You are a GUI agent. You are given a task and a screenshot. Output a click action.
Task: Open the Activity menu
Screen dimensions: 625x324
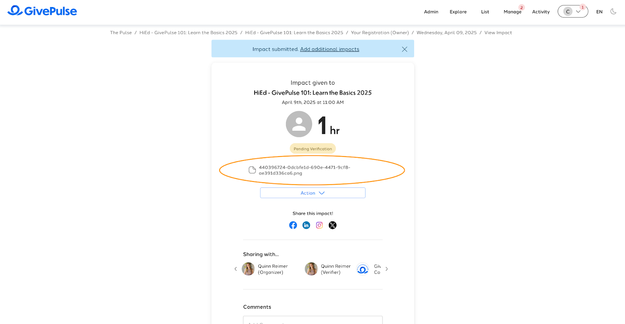(x=541, y=12)
